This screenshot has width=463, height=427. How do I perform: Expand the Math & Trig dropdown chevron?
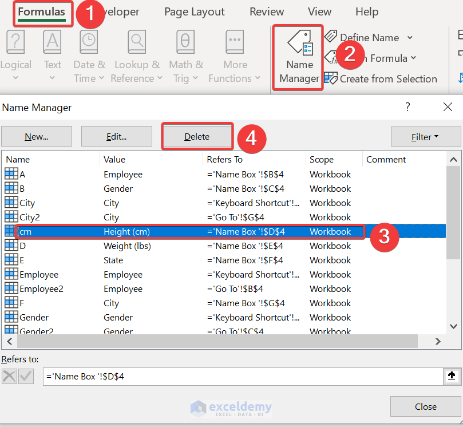pos(195,78)
